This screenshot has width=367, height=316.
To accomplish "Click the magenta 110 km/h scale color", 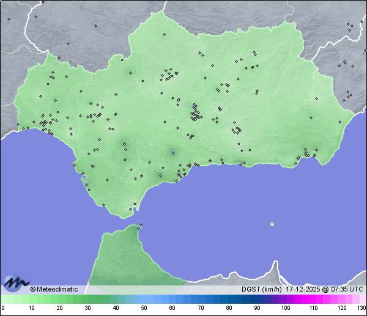I will [313, 299].
